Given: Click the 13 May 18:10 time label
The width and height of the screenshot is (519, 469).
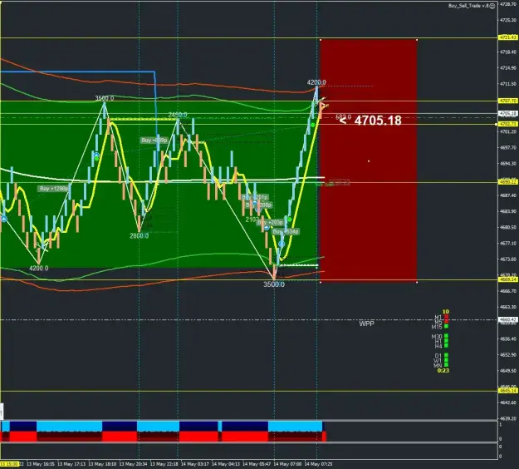Looking at the screenshot, I should pyautogui.click(x=101, y=464).
